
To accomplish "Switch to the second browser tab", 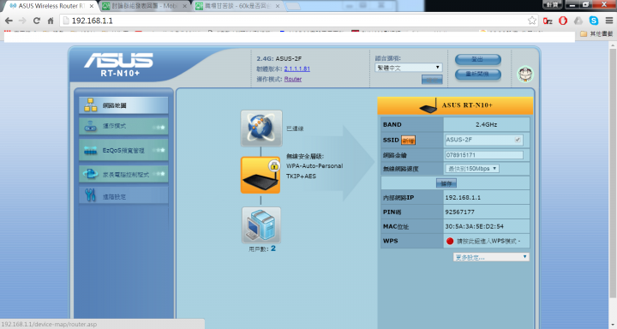I will 144,6.
